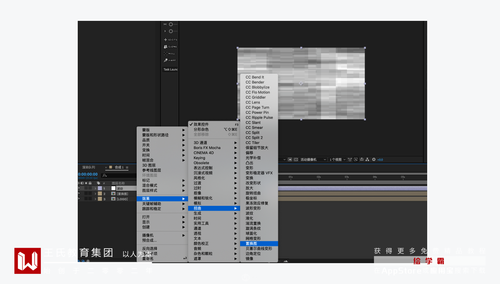Image resolution: width=500 pixels, height=284 pixels.
Task: Open 图层样式 submenu
Action: 162,190
